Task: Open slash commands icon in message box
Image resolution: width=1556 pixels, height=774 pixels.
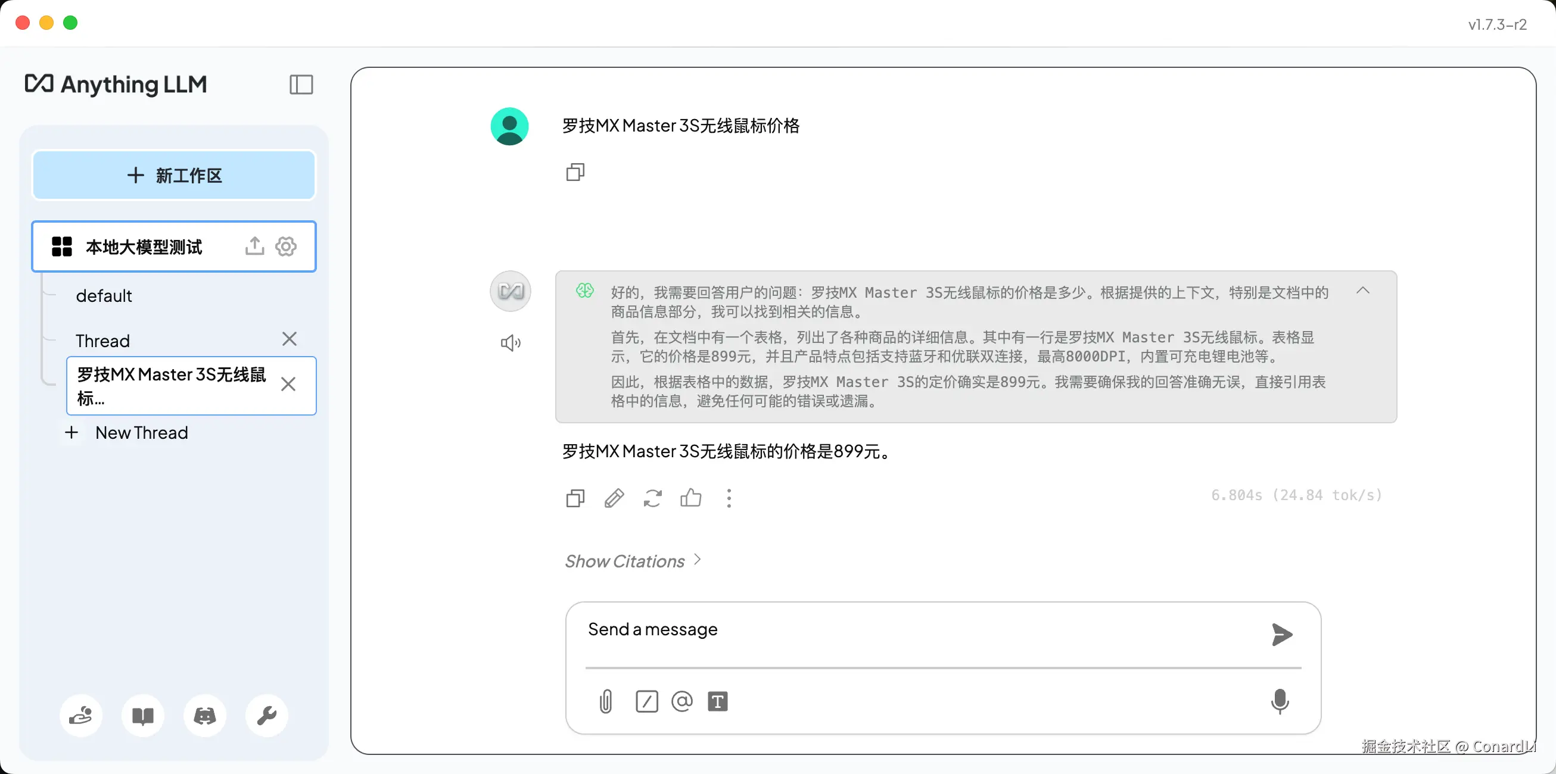Action: pyautogui.click(x=646, y=701)
